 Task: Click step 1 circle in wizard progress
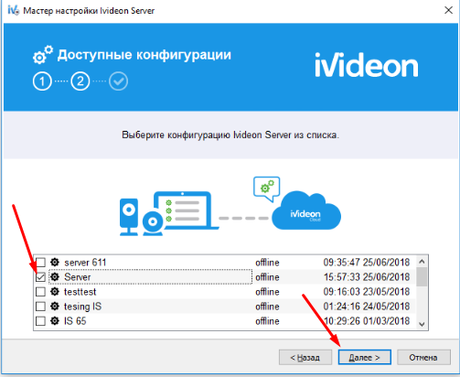pyautogui.click(x=42, y=81)
